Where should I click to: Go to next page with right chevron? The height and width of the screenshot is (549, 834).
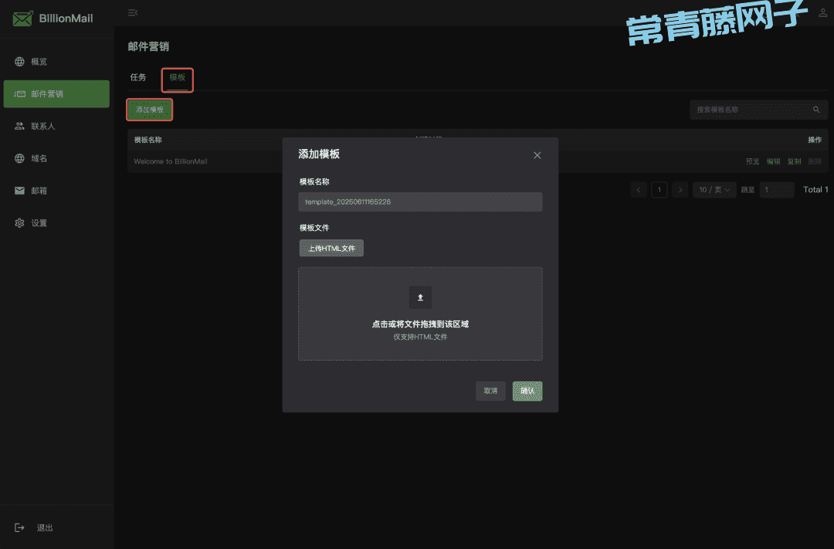(x=680, y=190)
